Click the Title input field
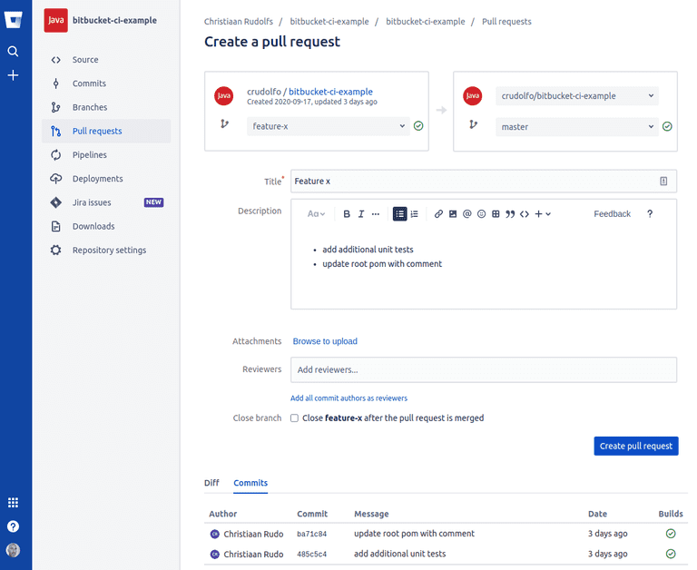The width and height of the screenshot is (697, 570). tap(484, 181)
